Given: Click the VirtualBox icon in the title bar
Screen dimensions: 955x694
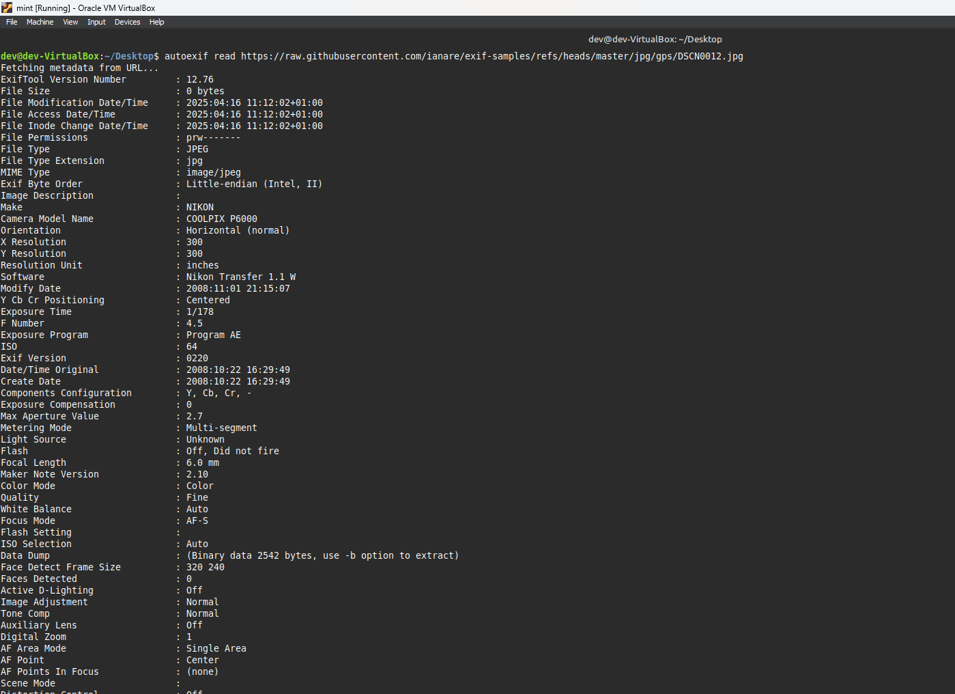Looking at the screenshot, I should (7, 8).
